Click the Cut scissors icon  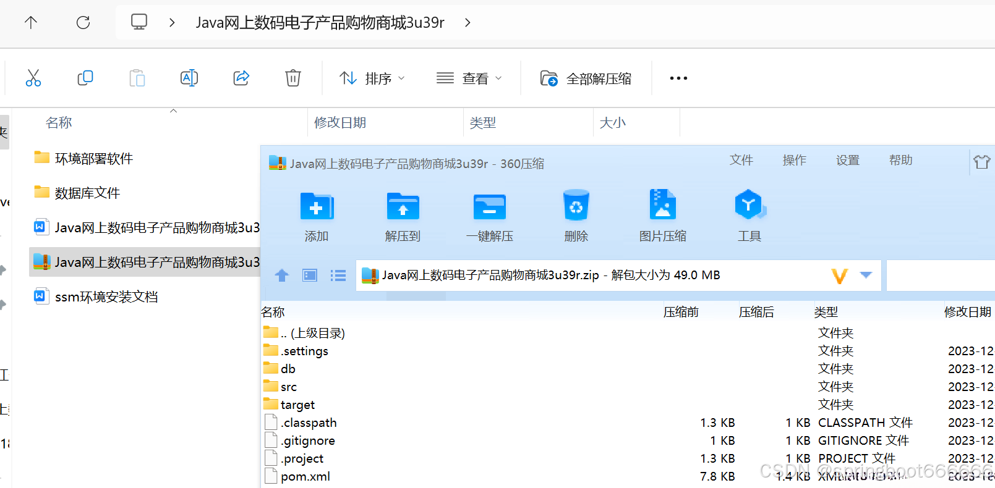click(33, 78)
